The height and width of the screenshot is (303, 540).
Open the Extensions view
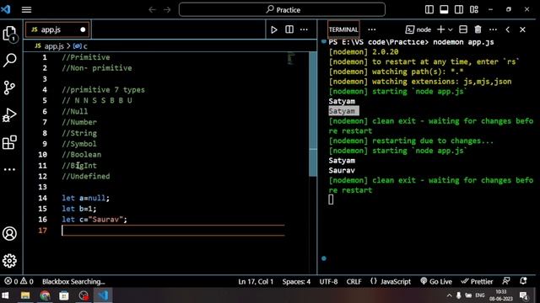click(9, 142)
